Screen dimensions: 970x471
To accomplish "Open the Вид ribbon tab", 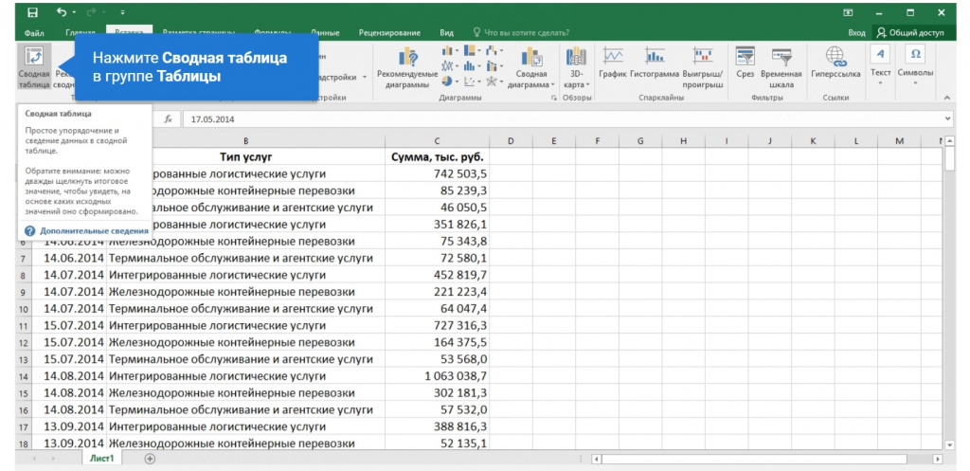I will 446,33.
